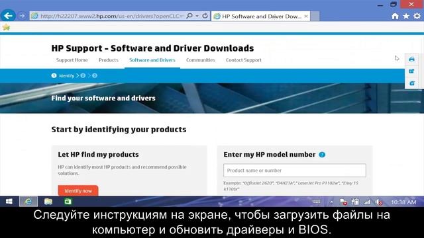Click the Windows Start button
The image size is (424, 238).
pyautogui.click(x=9, y=202)
